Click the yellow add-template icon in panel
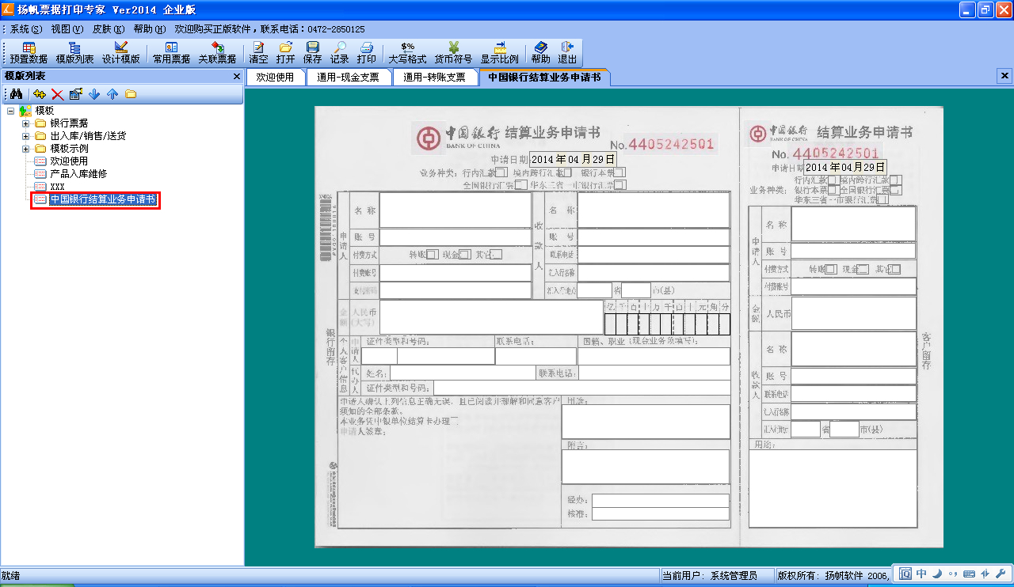 pyautogui.click(x=40, y=94)
